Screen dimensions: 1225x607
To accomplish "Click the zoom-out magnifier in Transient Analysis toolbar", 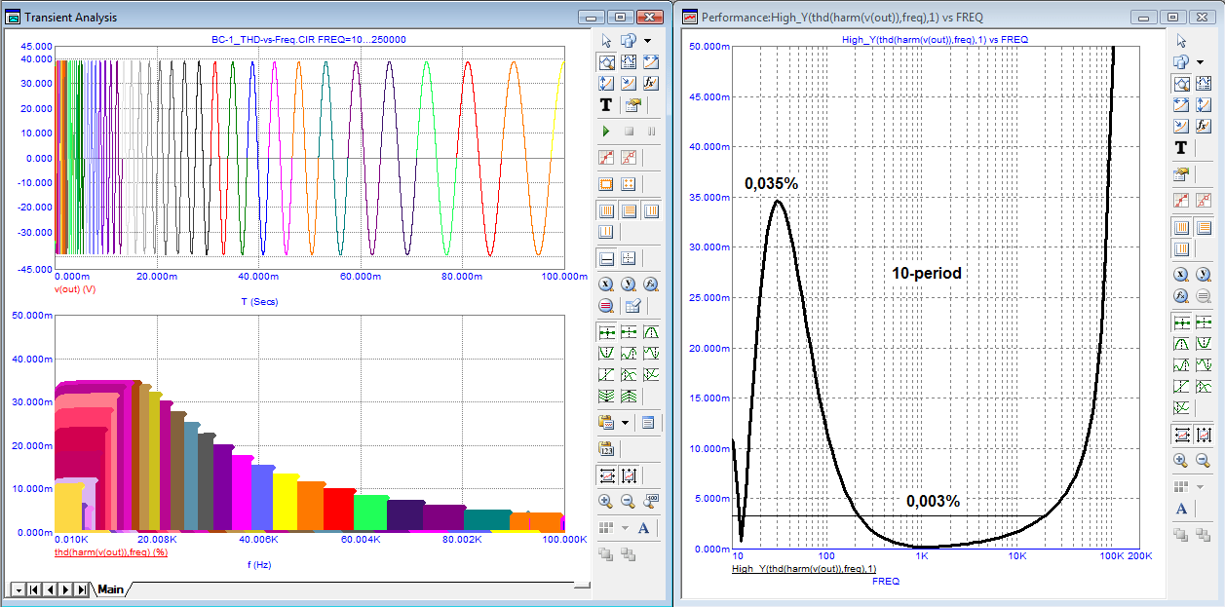I will click(629, 501).
